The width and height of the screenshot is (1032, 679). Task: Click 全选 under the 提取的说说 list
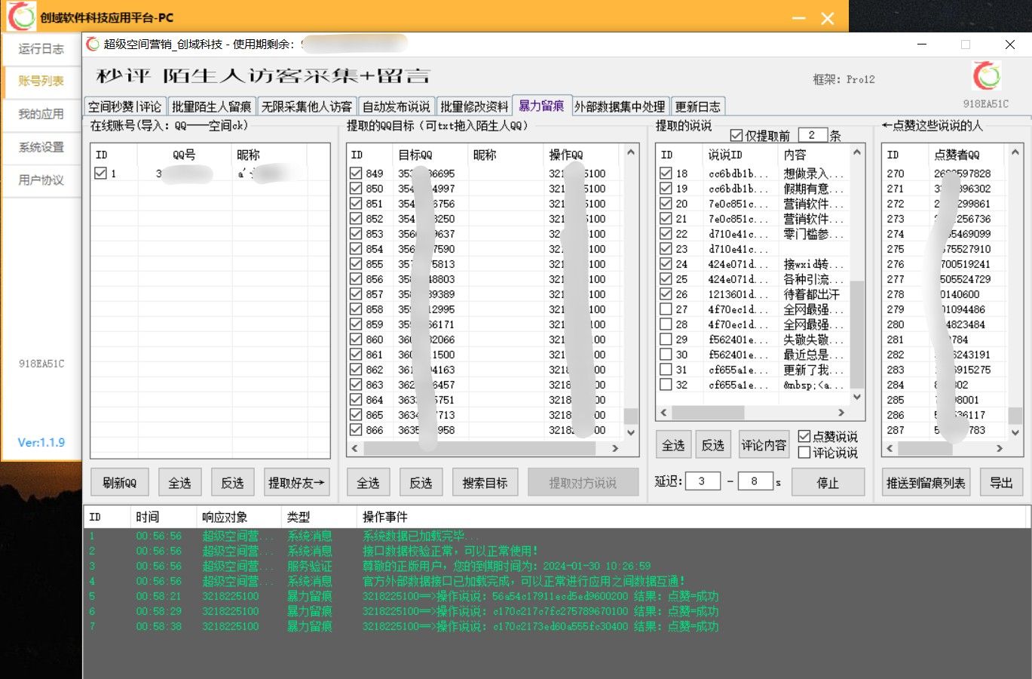point(673,445)
